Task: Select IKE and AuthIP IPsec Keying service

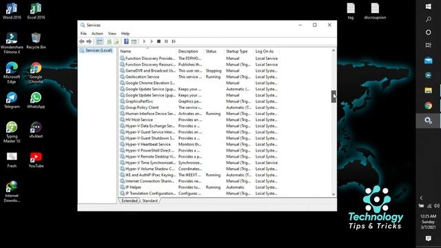Action: pyautogui.click(x=199, y=175)
